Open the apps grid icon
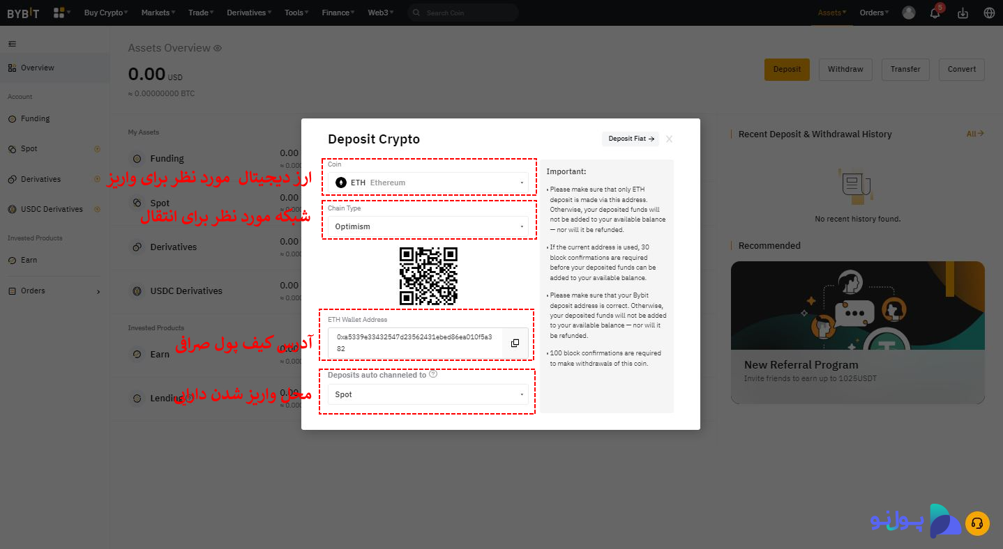The image size is (1003, 549). [60, 13]
